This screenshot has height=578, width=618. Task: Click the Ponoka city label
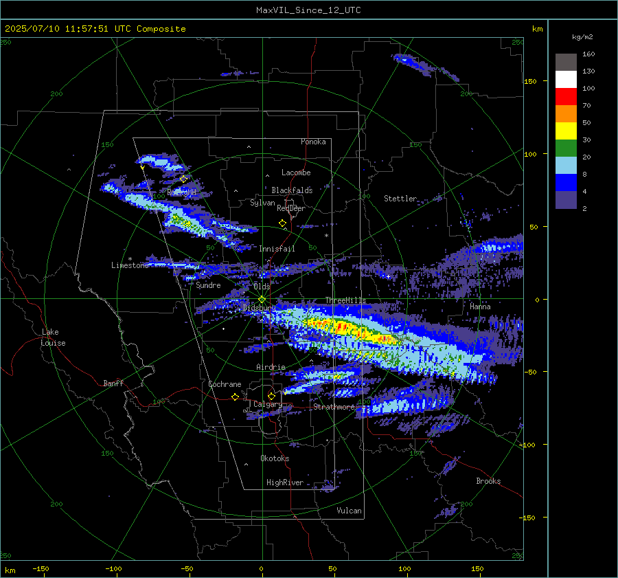313,142
